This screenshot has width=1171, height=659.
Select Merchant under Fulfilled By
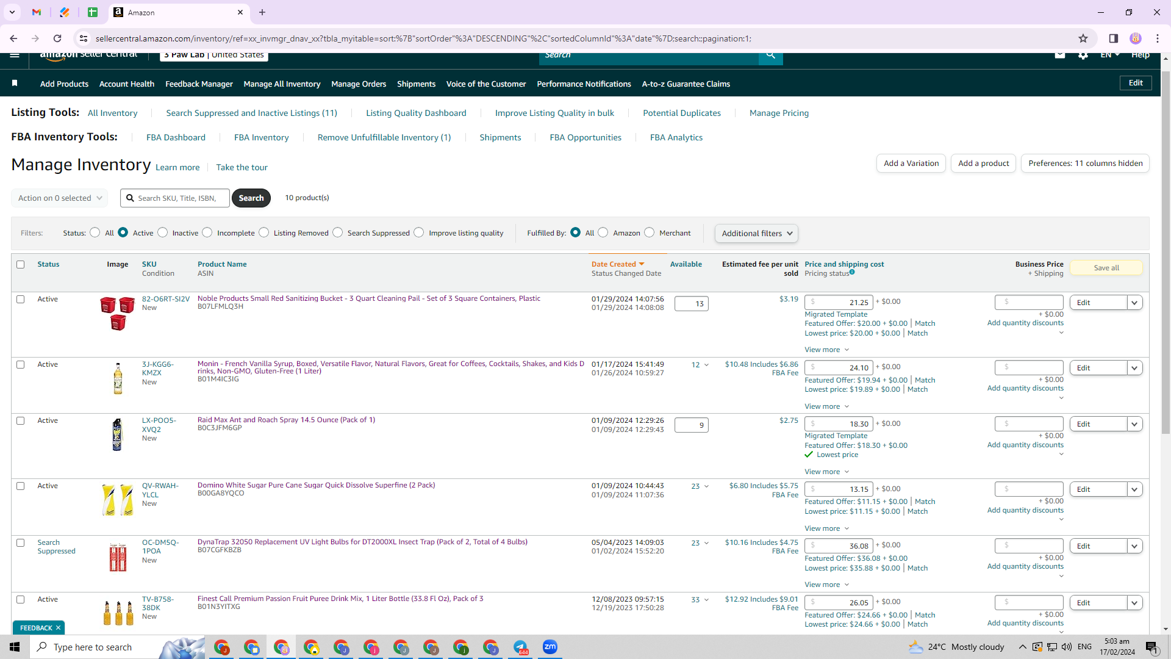[x=650, y=232]
